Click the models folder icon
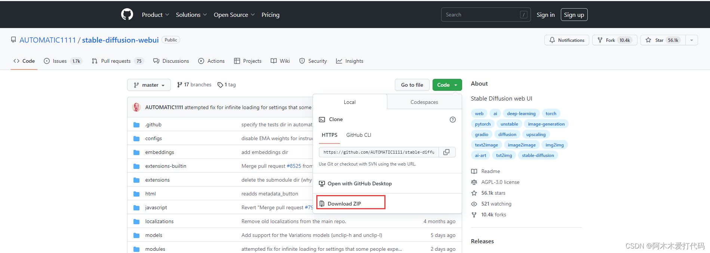This screenshot has height=253, width=710. coord(136,235)
